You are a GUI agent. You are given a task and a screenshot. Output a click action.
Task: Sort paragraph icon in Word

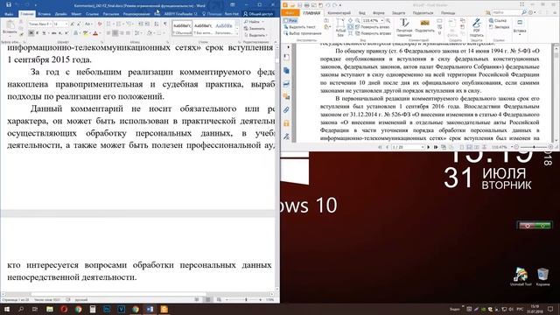pos(157,24)
